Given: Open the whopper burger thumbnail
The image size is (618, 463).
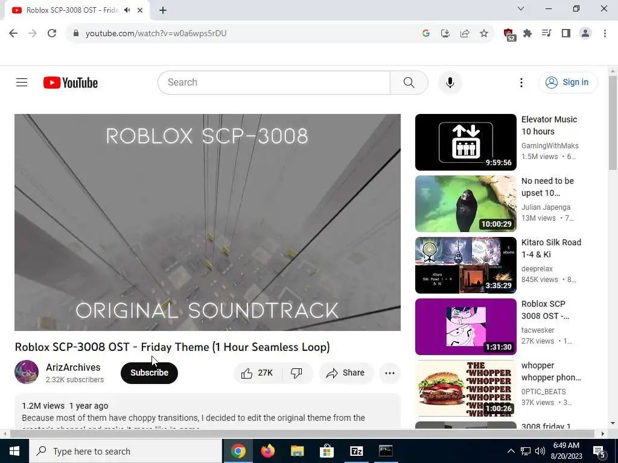Looking at the screenshot, I should (465, 388).
